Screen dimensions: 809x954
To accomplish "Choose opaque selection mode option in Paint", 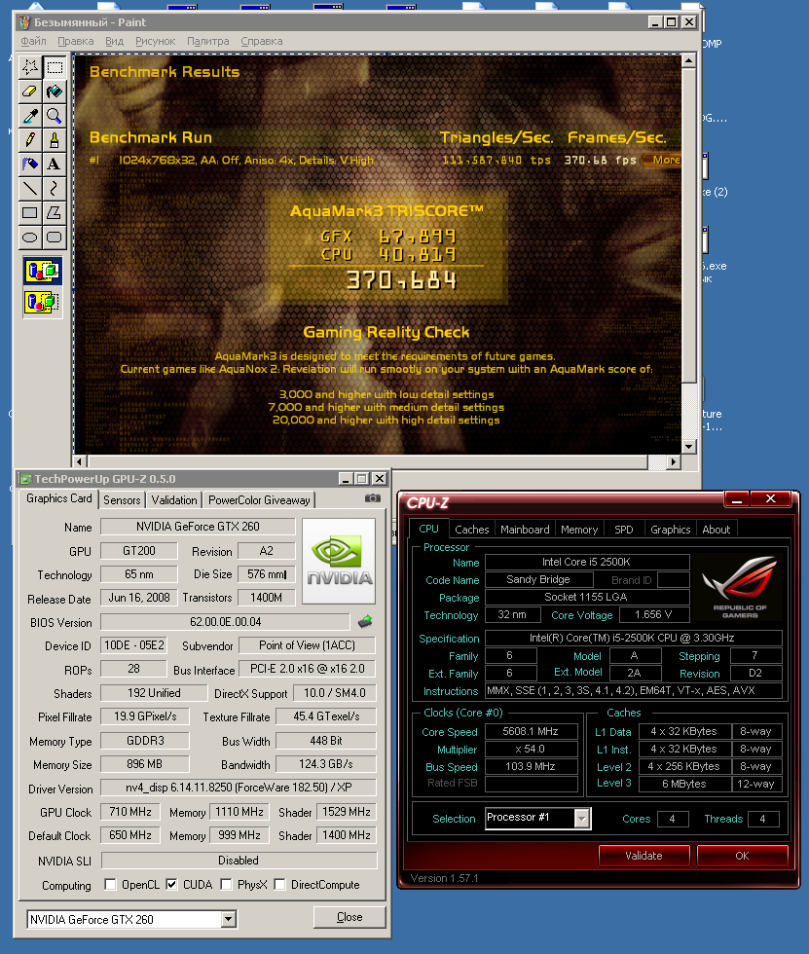I will pos(43,272).
